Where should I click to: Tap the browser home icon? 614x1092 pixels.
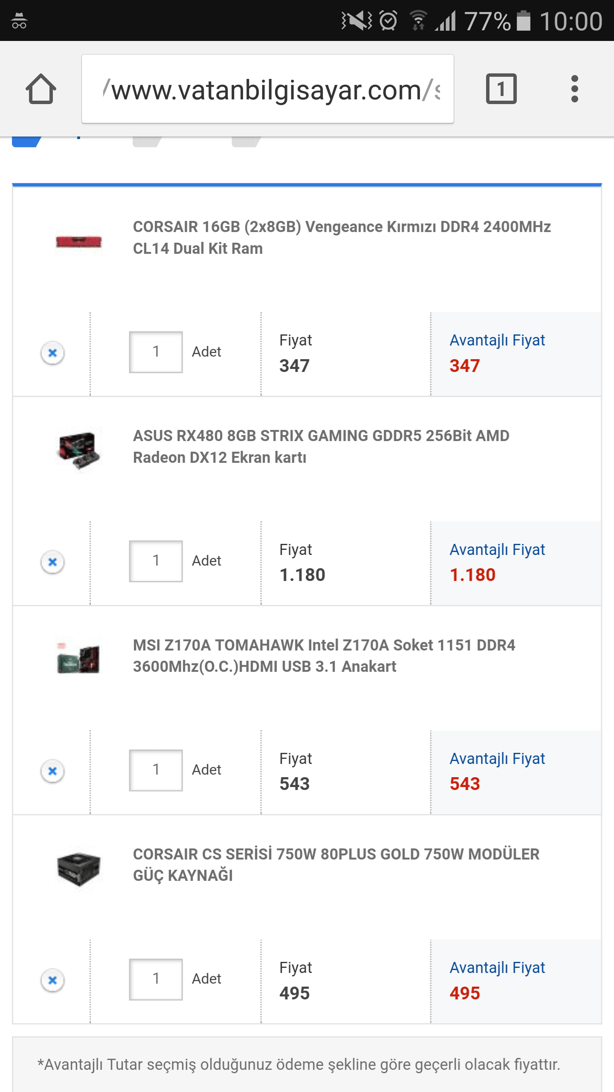(41, 89)
